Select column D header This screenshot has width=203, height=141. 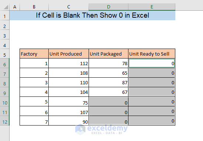click(x=109, y=7)
